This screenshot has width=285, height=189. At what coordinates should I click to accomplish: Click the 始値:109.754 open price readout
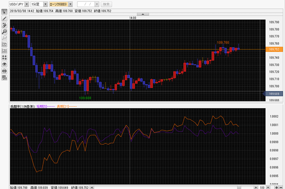pyautogui.click(x=44, y=11)
